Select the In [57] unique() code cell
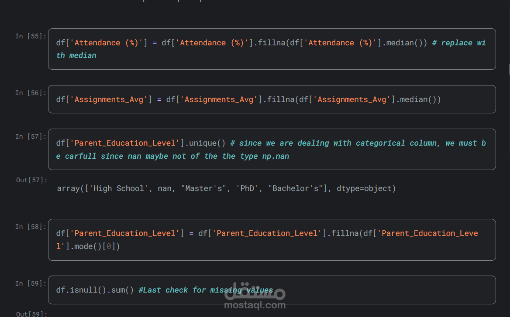Image resolution: width=510 pixels, height=317 pixels. [272, 149]
